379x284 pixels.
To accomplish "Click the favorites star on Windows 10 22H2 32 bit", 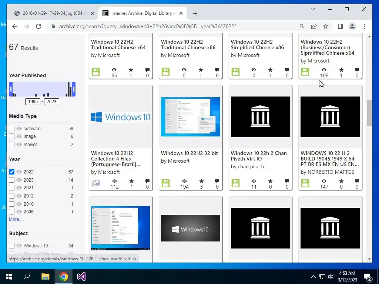I will point(201,181).
